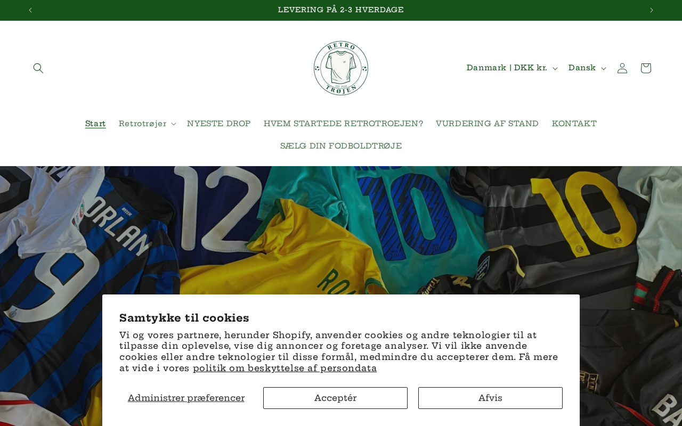This screenshot has width=682, height=426.
Task: Open Administrer præferencer cookie settings
Action: point(186,398)
